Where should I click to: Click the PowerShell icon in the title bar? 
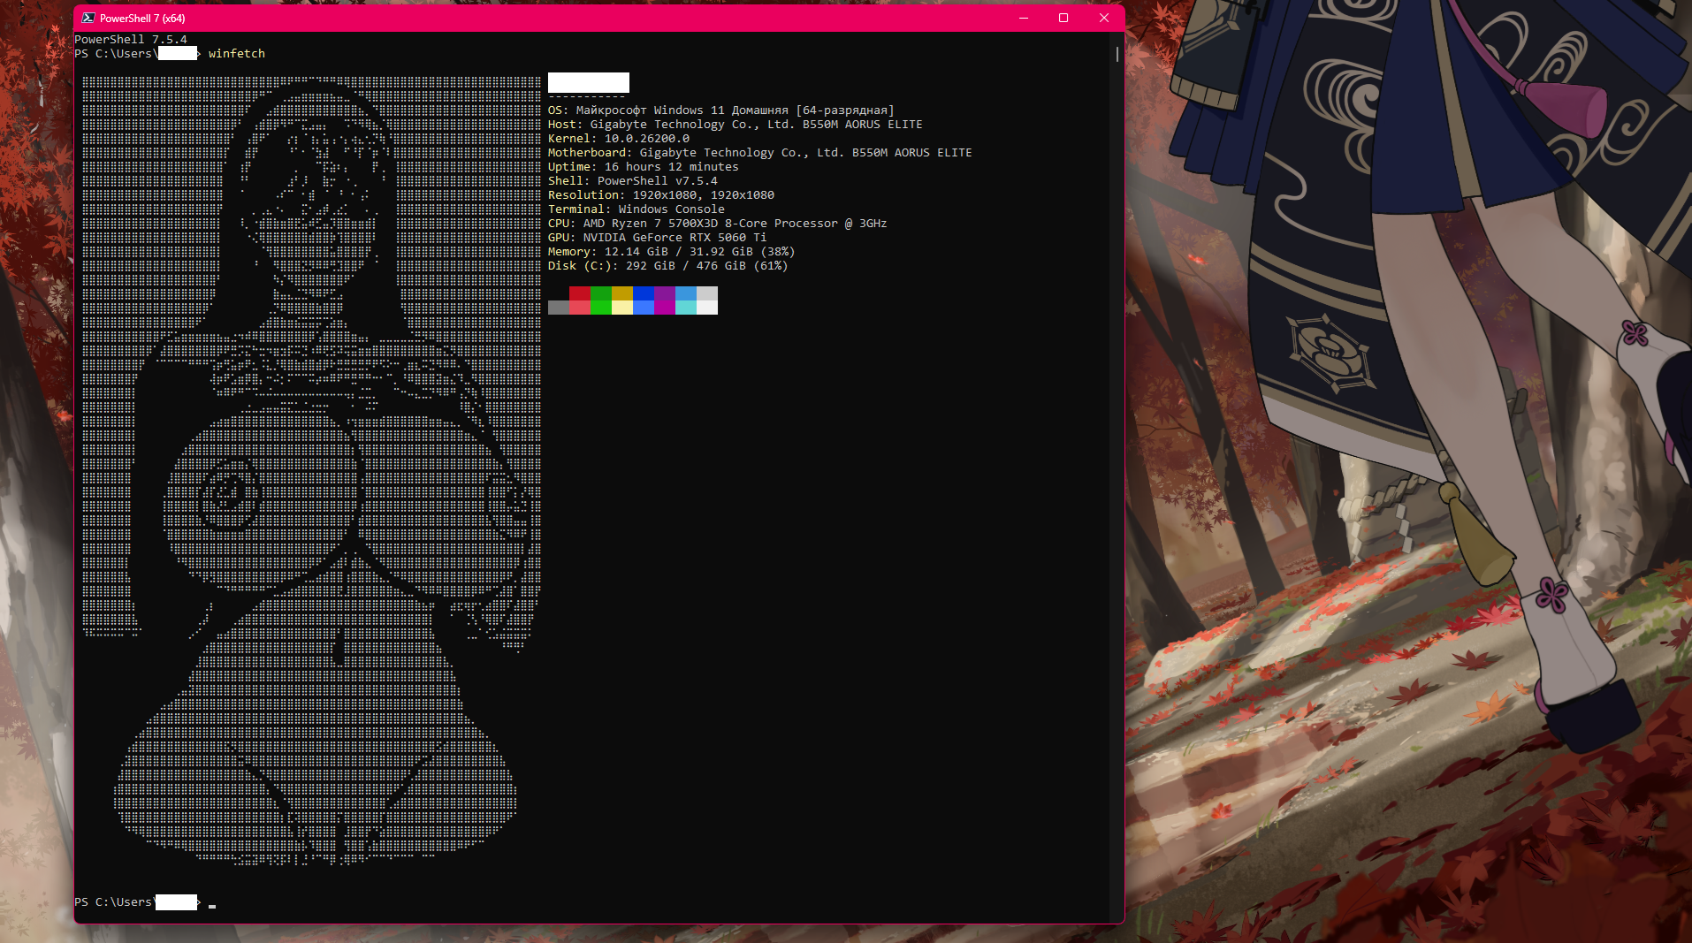[88, 18]
